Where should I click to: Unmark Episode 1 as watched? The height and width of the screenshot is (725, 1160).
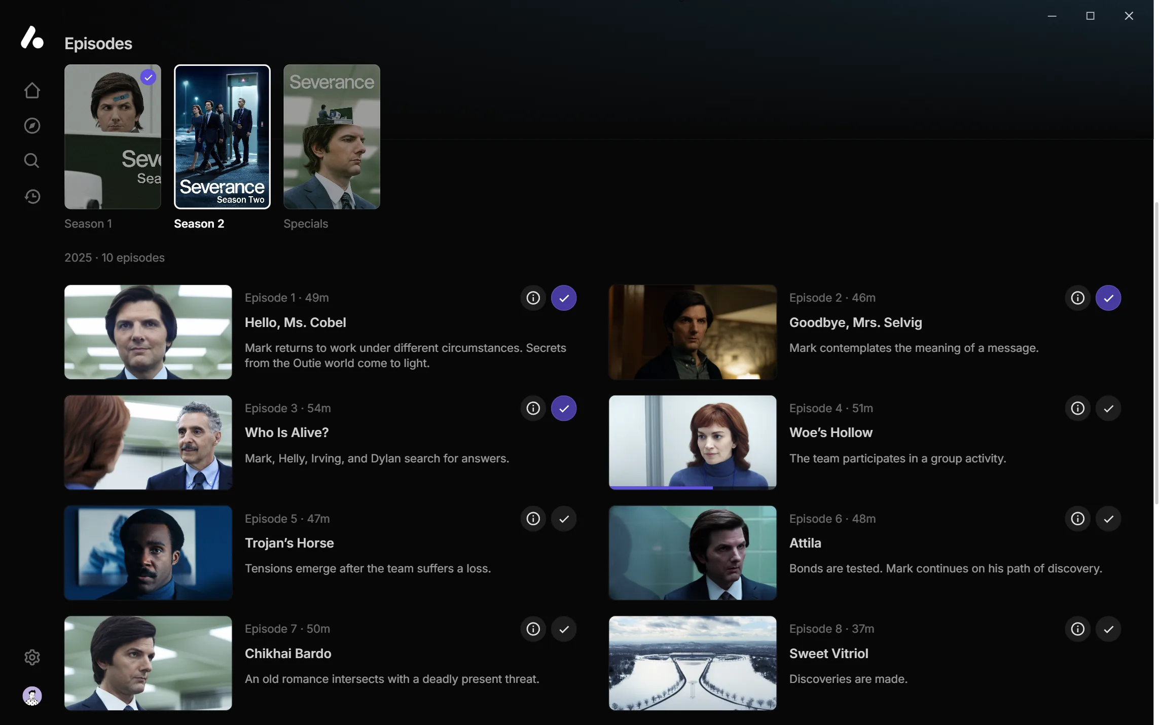tap(564, 298)
